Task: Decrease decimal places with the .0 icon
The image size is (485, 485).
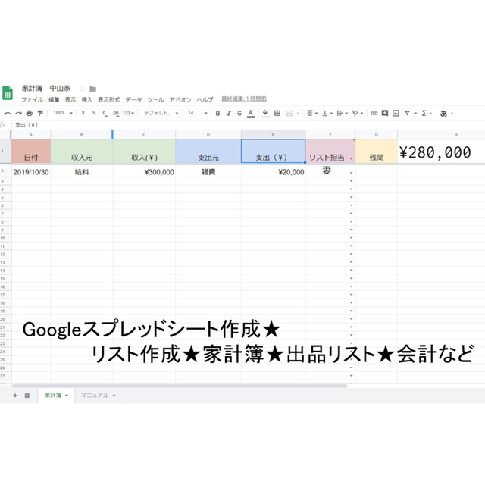Action: [105, 114]
